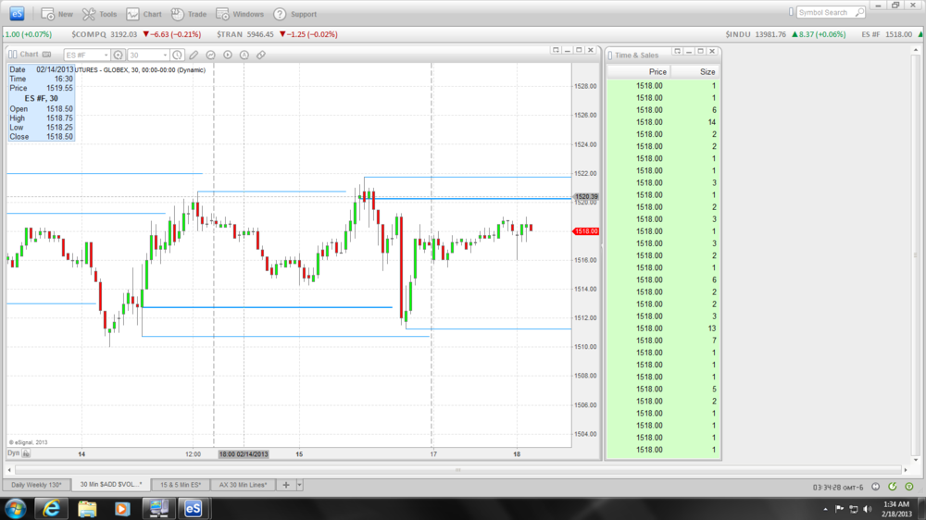Click the Price column header
Image resolution: width=926 pixels, height=520 pixels.
coord(657,71)
